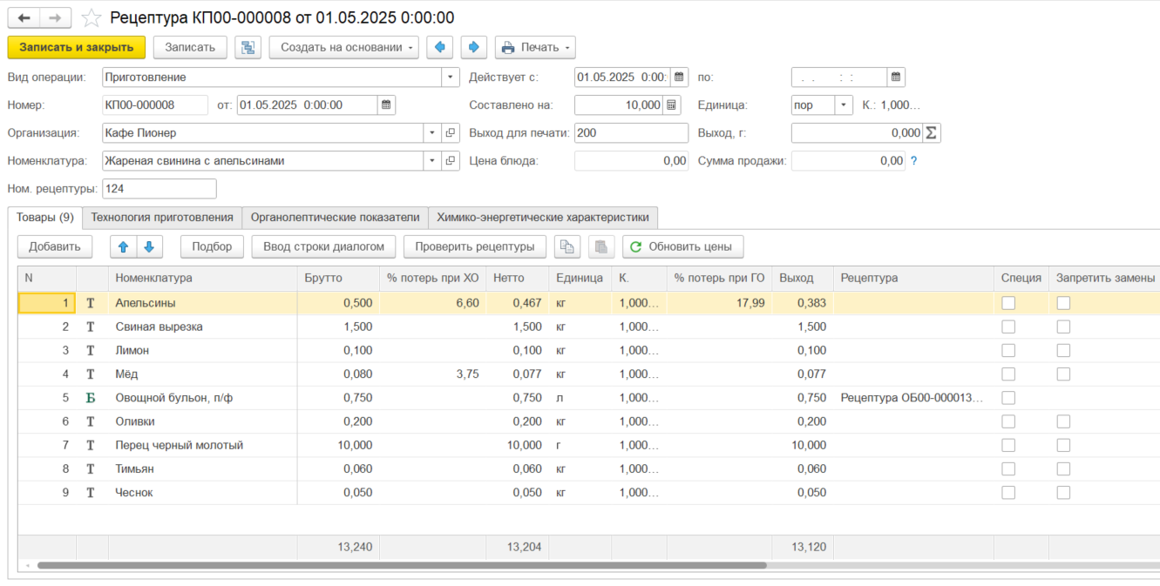This screenshot has height=586, width=1160.
Task: Click the copy rows icon in table toolbar
Action: pyautogui.click(x=567, y=246)
